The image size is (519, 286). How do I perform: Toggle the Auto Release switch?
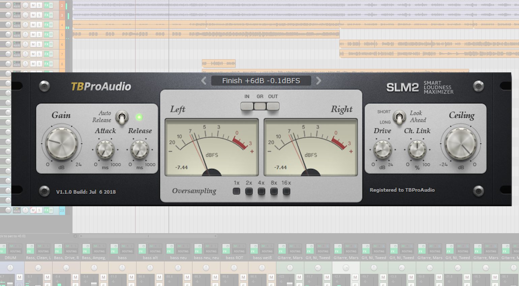click(x=122, y=117)
